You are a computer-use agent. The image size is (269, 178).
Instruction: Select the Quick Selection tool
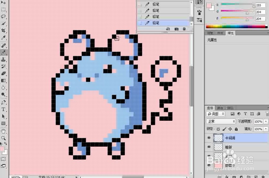[x=4, y=23]
